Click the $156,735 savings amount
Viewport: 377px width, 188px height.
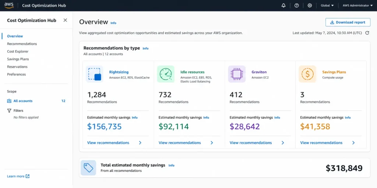(104, 126)
